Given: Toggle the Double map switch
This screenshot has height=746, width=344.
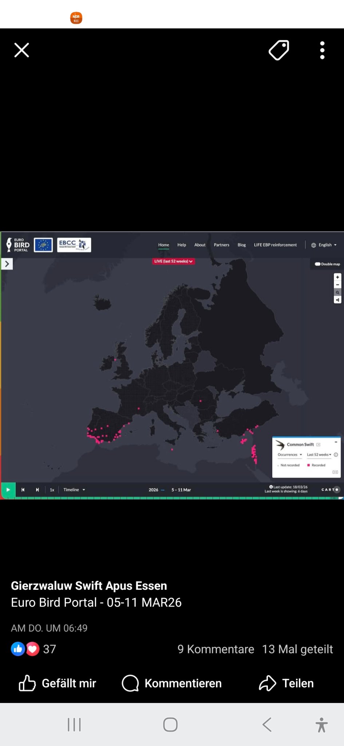Looking at the screenshot, I should point(318,264).
